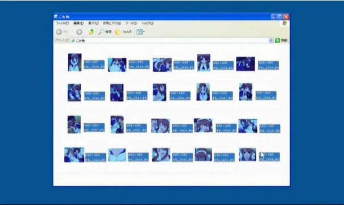Click the window icon in title bar
Image resolution: width=344 pixels, height=205 pixels.
[x=56, y=16]
